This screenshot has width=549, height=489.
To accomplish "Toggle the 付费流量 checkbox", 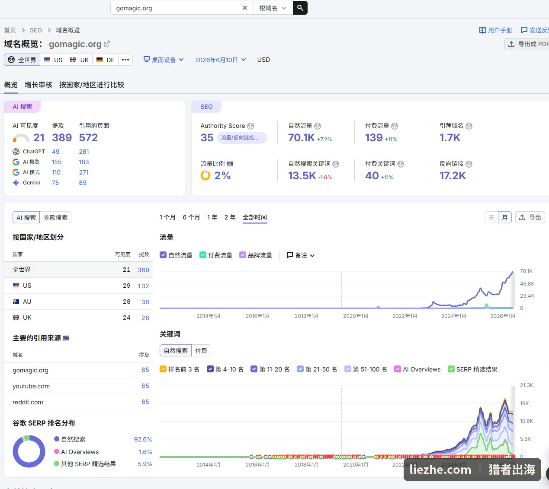I will (202, 255).
